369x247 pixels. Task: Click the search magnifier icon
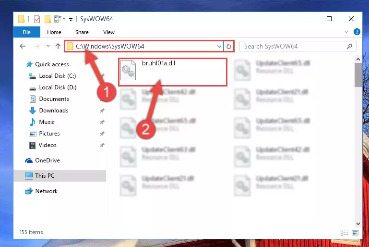tap(349, 47)
